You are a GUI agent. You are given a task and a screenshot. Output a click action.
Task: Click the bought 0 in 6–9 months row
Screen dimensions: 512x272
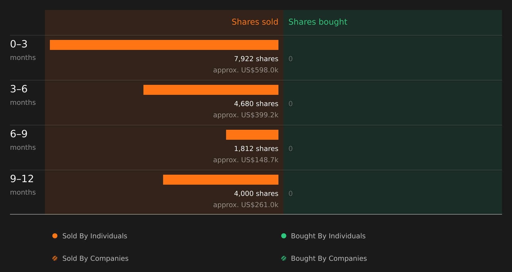(291, 148)
